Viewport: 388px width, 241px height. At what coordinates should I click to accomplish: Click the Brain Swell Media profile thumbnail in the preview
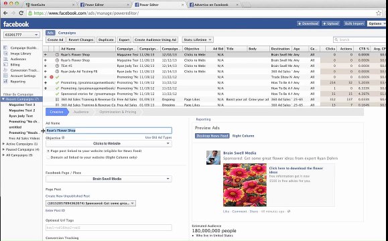point(213,157)
